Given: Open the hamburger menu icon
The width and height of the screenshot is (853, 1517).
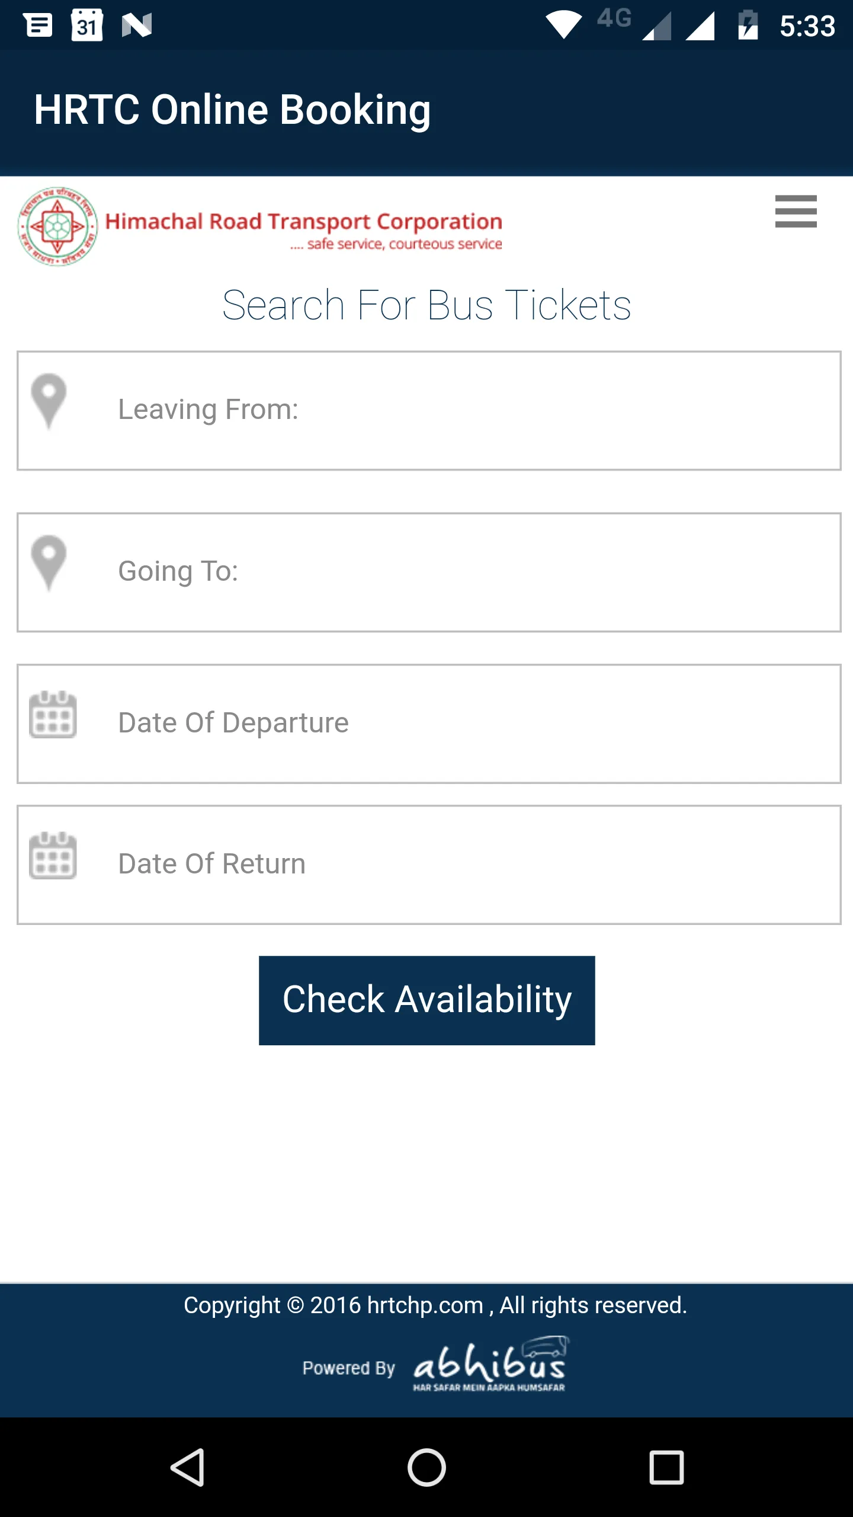Looking at the screenshot, I should (796, 211).
